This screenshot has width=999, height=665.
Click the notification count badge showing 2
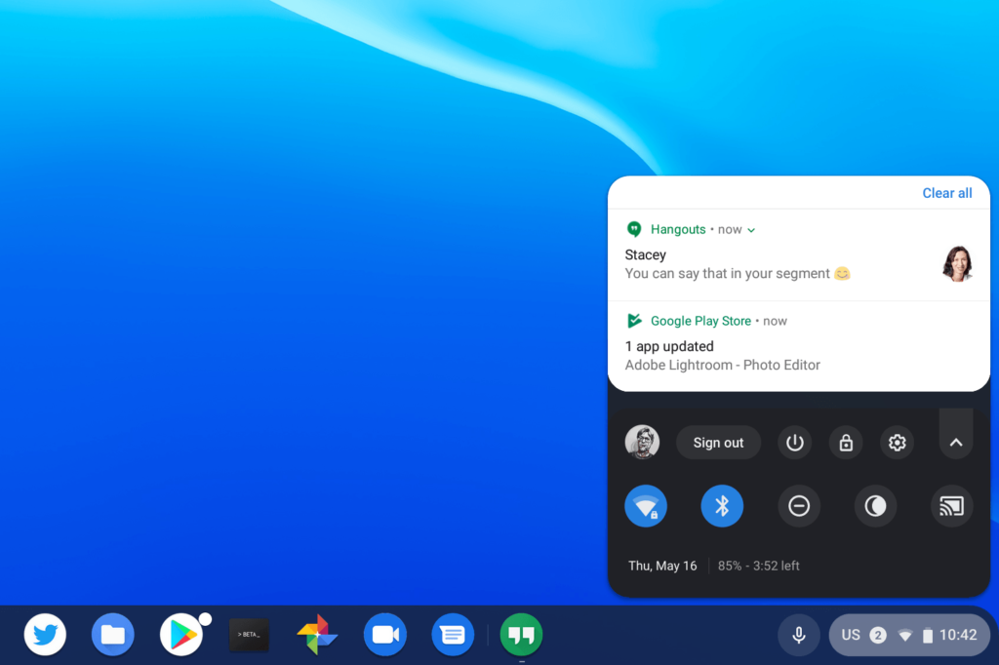tap(878, 635)
